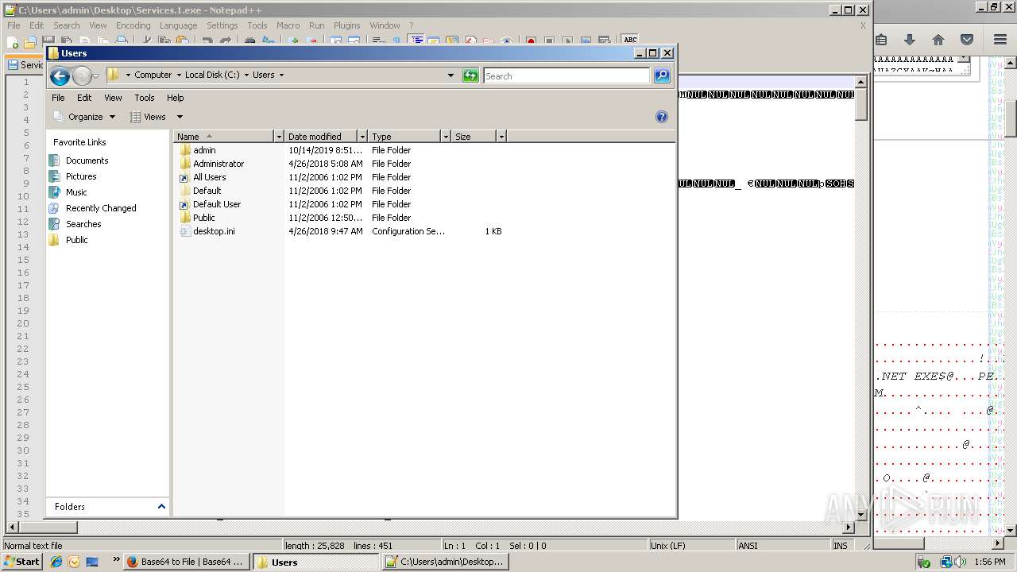Open Explorer File menu
This screenshot has height=572, width=1017.
pyautogui.click(x=58, y=98)
